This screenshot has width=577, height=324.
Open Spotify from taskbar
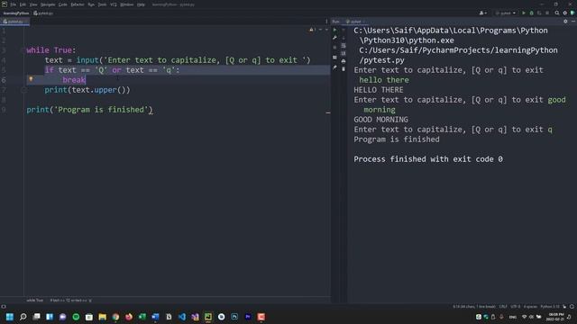(76, 317)
